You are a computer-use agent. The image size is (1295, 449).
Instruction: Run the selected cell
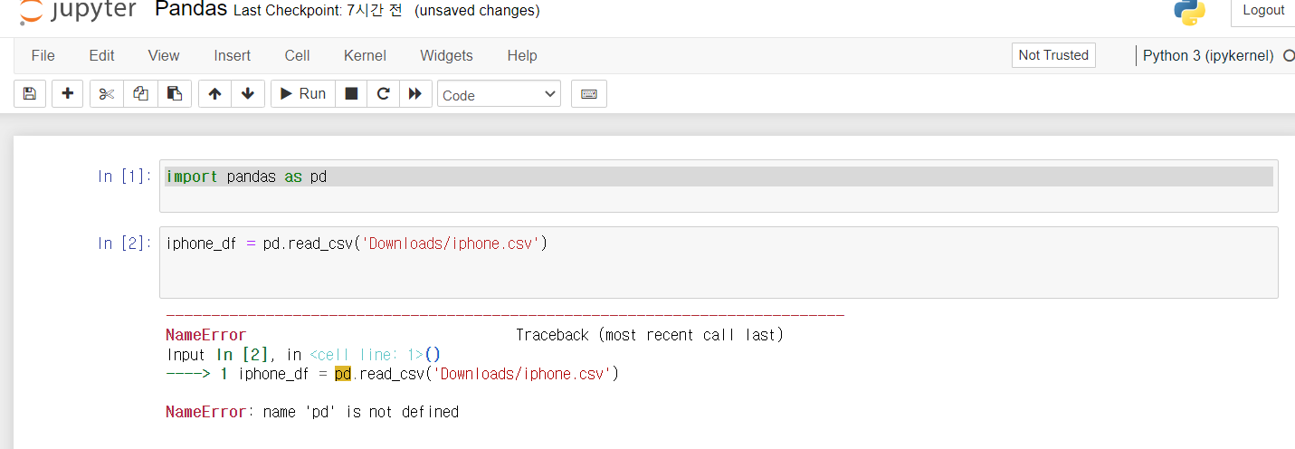click(303, 94)
